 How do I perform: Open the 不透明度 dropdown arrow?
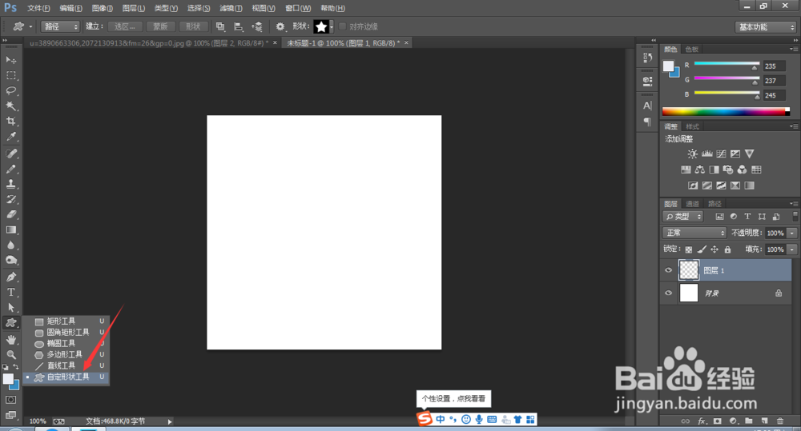pyautogui.click(x=792, y=233)
